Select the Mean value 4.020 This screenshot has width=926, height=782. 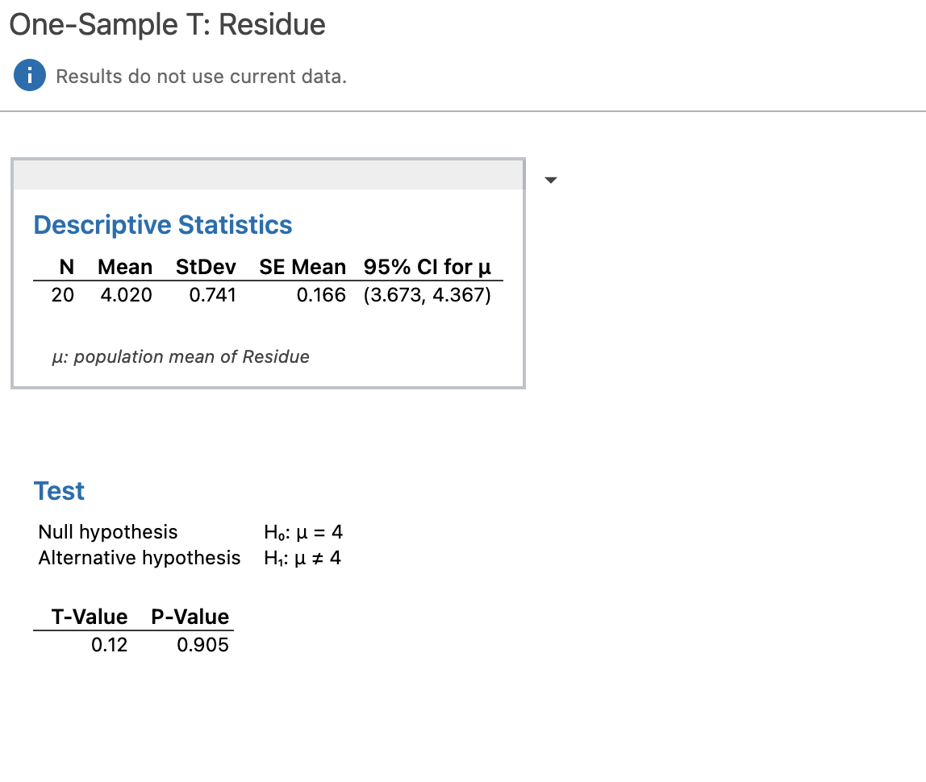pyautogui.click(x=126, y=295)
